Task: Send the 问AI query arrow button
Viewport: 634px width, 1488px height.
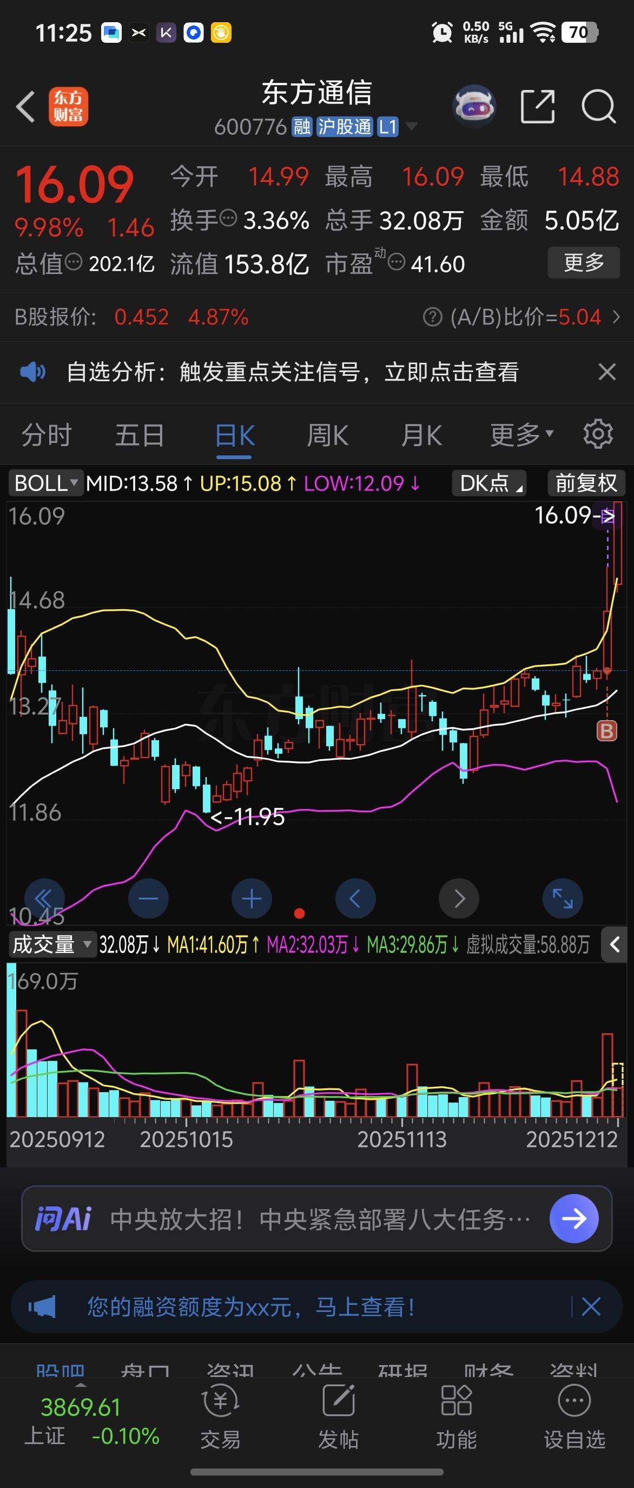Action: click(574, 1218)
